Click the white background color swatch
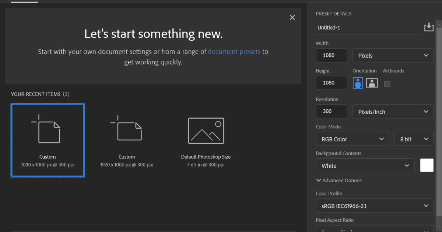The height and width of the screenshot is (232, 442). point(427,165)
